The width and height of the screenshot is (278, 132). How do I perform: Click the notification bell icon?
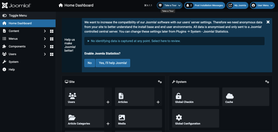(x=188, y=5)
